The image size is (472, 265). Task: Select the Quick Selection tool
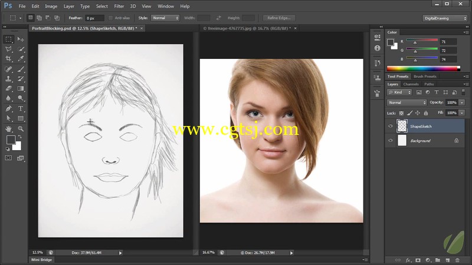coord(21,49)
